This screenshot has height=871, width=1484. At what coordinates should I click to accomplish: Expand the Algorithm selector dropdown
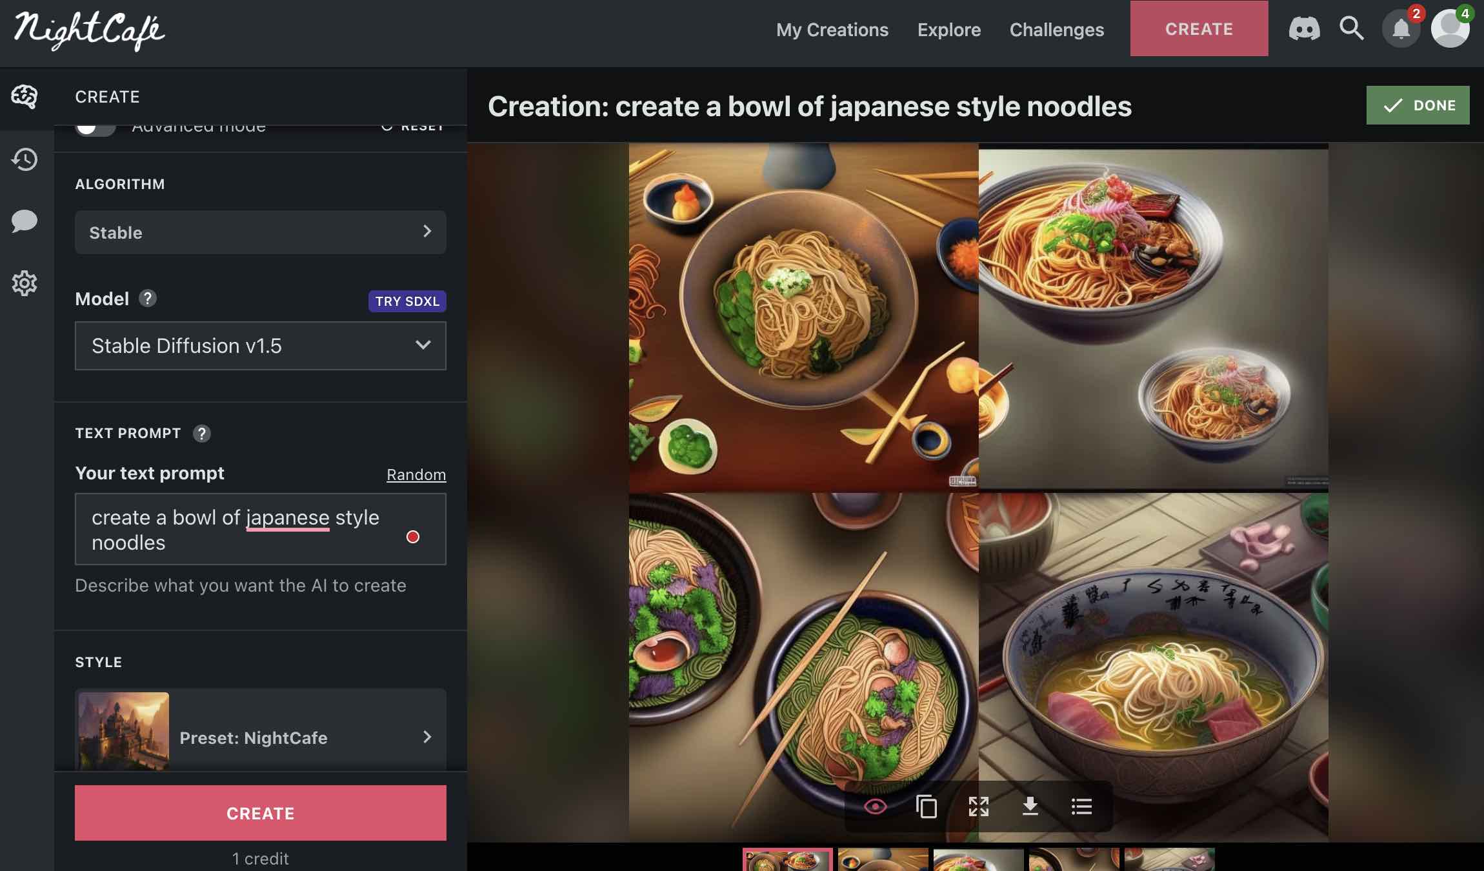(x=260, y=231)
